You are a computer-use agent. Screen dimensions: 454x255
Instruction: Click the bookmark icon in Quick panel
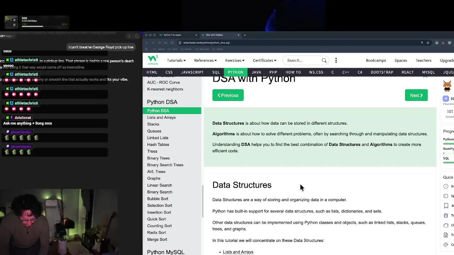[446, 206]
